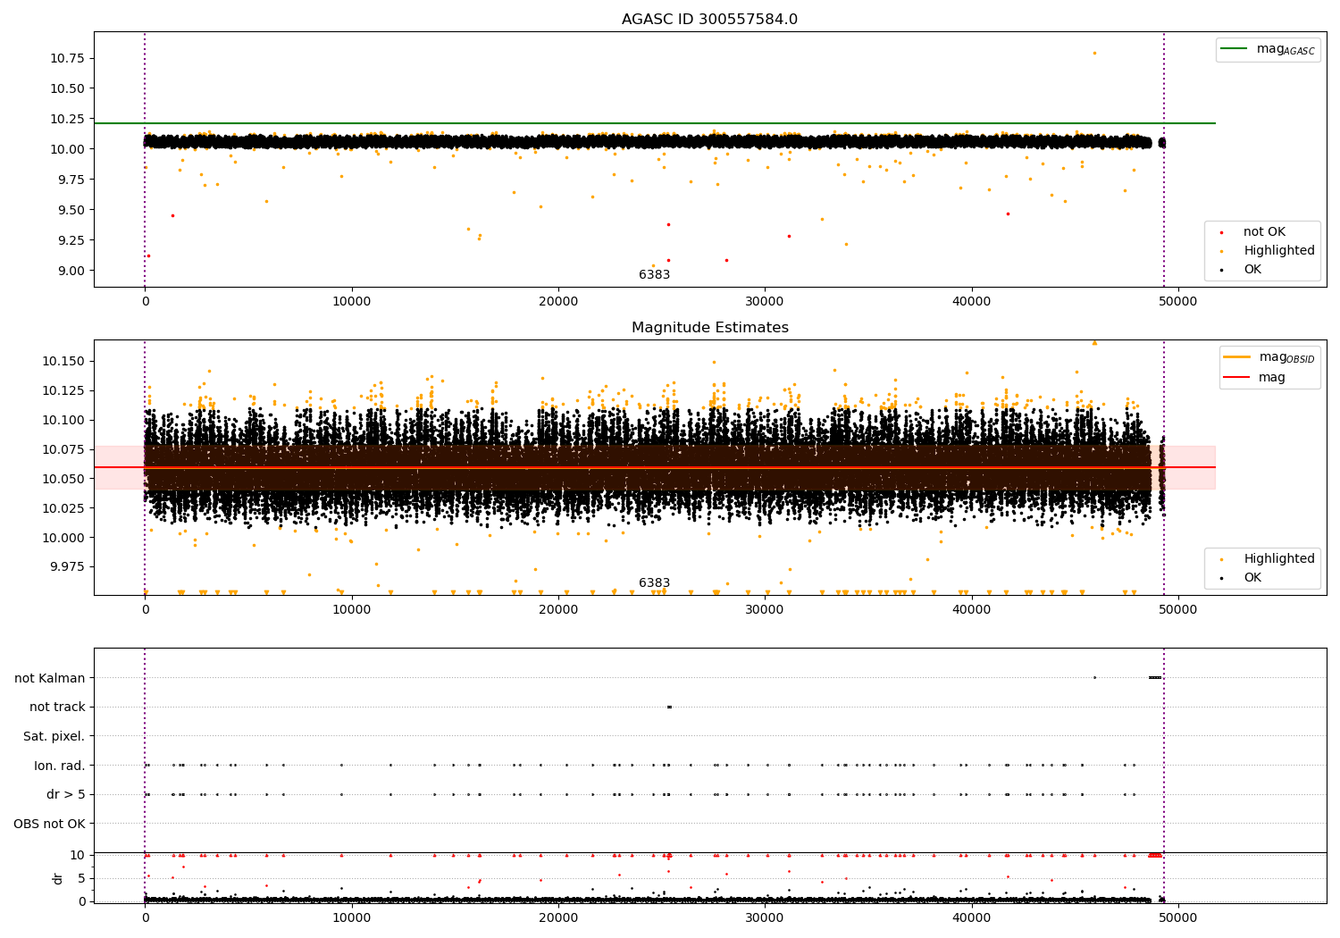Screen dimensions: 1340x938
Task: Click "Highlighted" in the AGASC ID plot legend
Action: point(1279,251)
